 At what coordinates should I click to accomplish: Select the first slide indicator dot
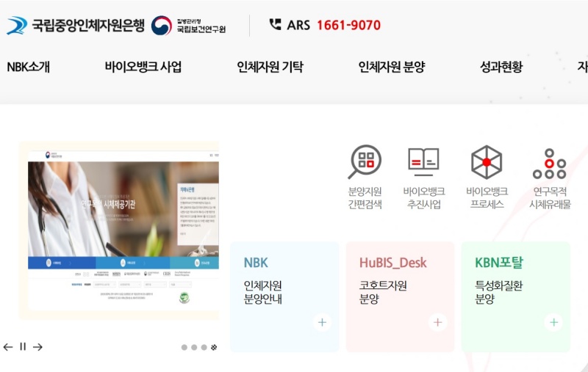[184, 348]
